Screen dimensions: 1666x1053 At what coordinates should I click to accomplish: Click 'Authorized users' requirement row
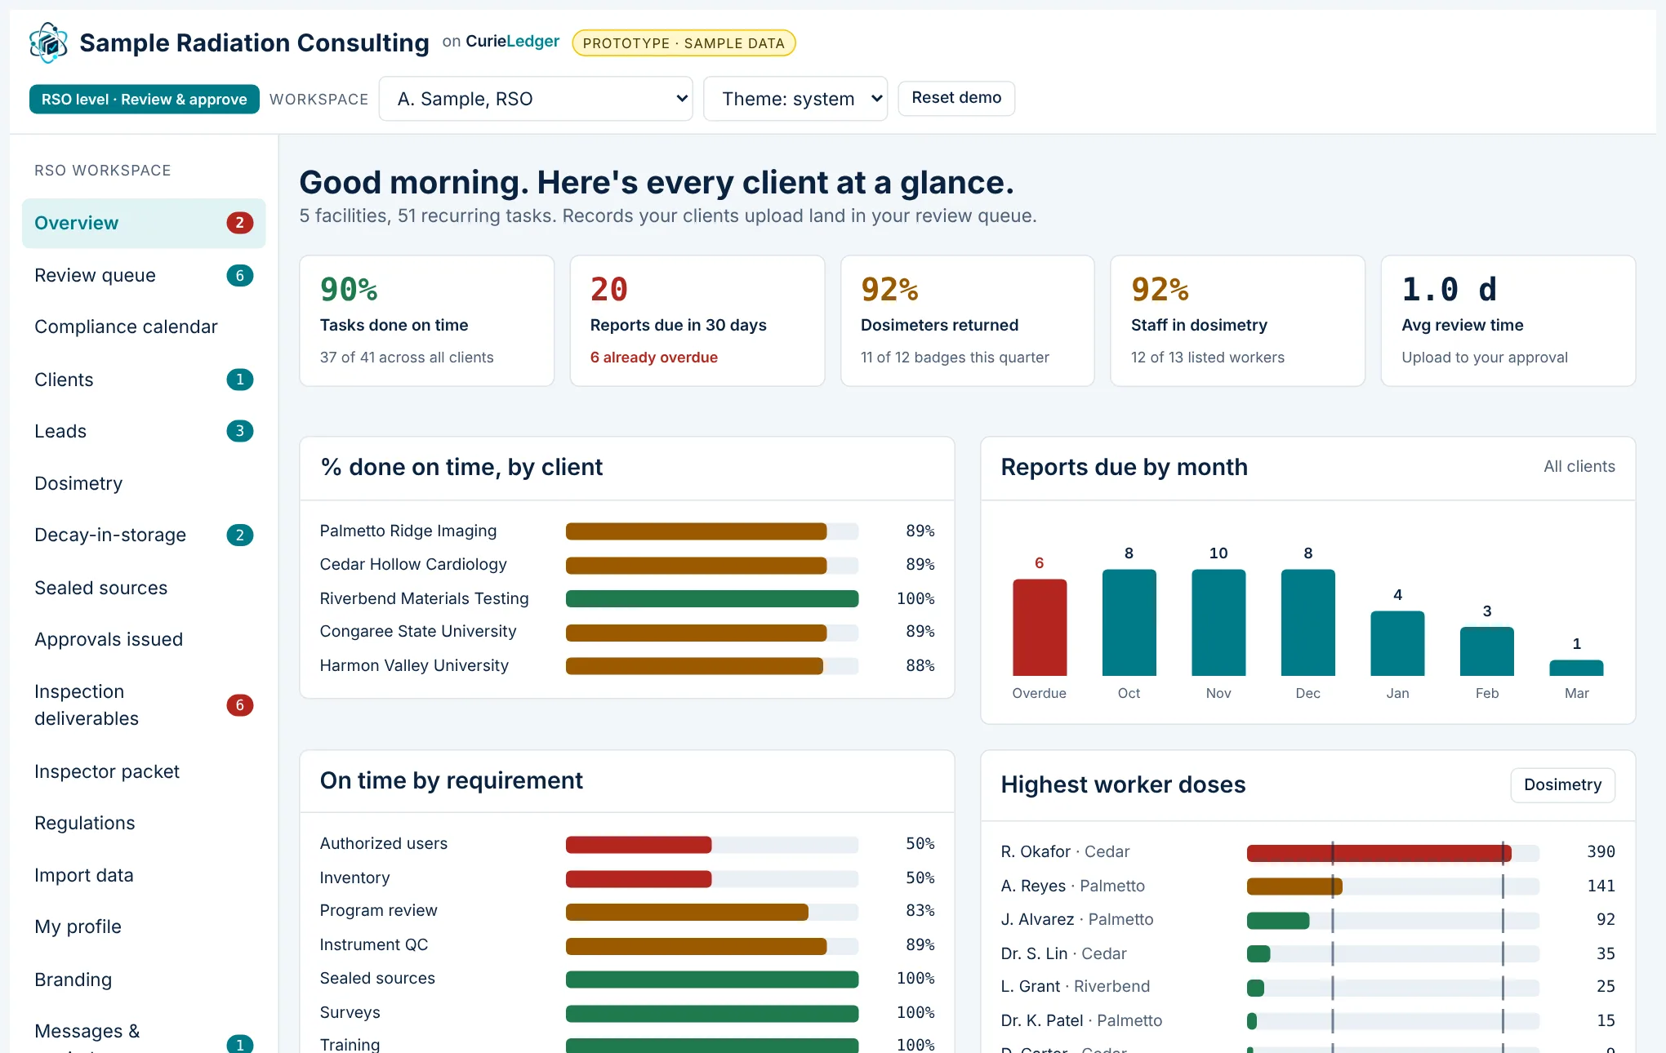point(627,843)
